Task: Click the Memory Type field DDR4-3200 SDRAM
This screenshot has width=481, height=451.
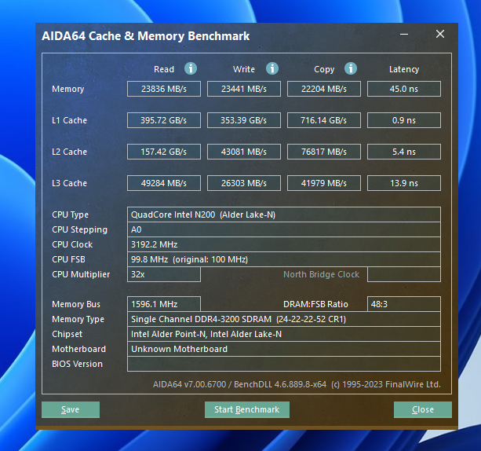Action: (284, 319)
